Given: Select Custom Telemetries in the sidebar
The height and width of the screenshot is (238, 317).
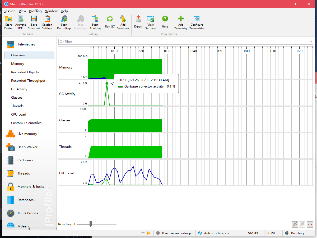Looking at the screenshot, I should (26, 123).
